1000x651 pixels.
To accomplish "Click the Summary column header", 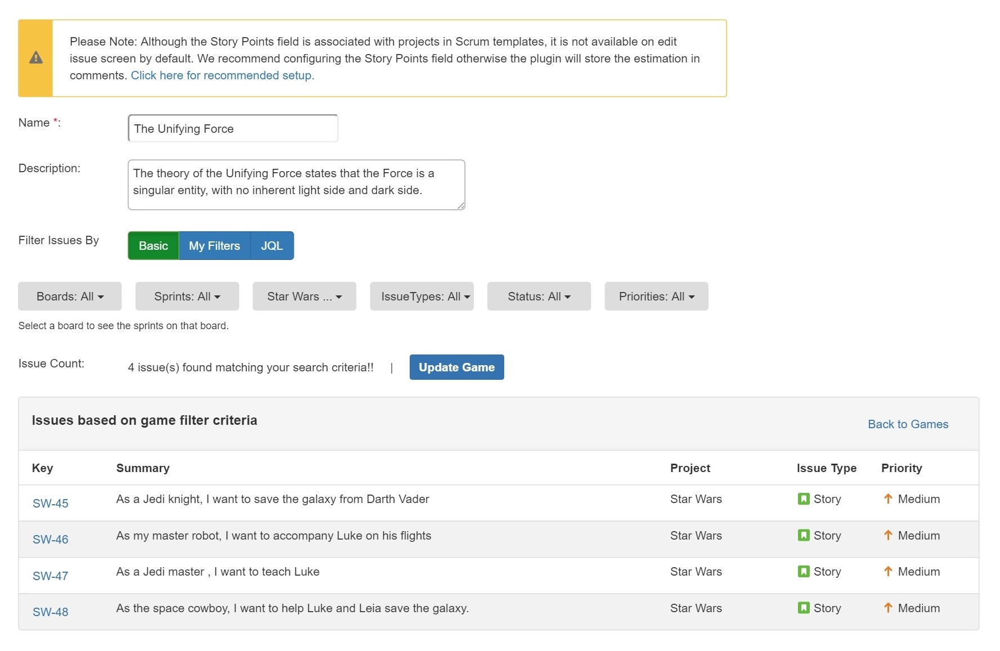I will [x=143, y=468].
